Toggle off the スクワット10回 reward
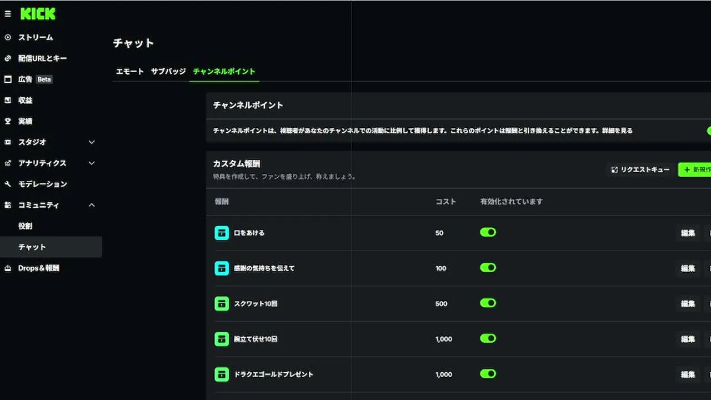The image size is (711, 400). click(x=488, y=303)
